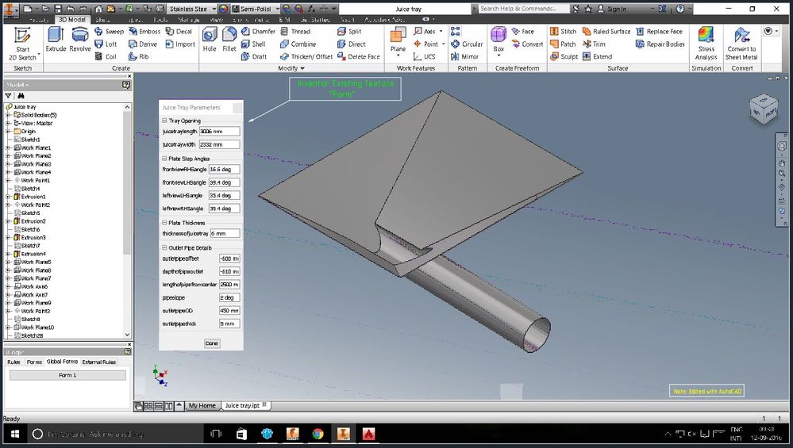Pick the Import tool

point(180,44)
